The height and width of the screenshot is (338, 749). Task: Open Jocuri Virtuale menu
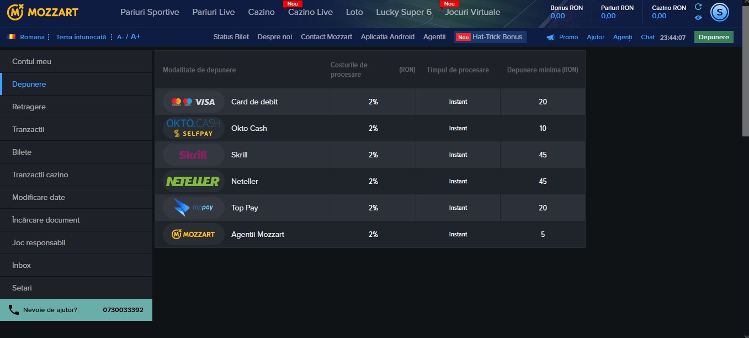472,12
